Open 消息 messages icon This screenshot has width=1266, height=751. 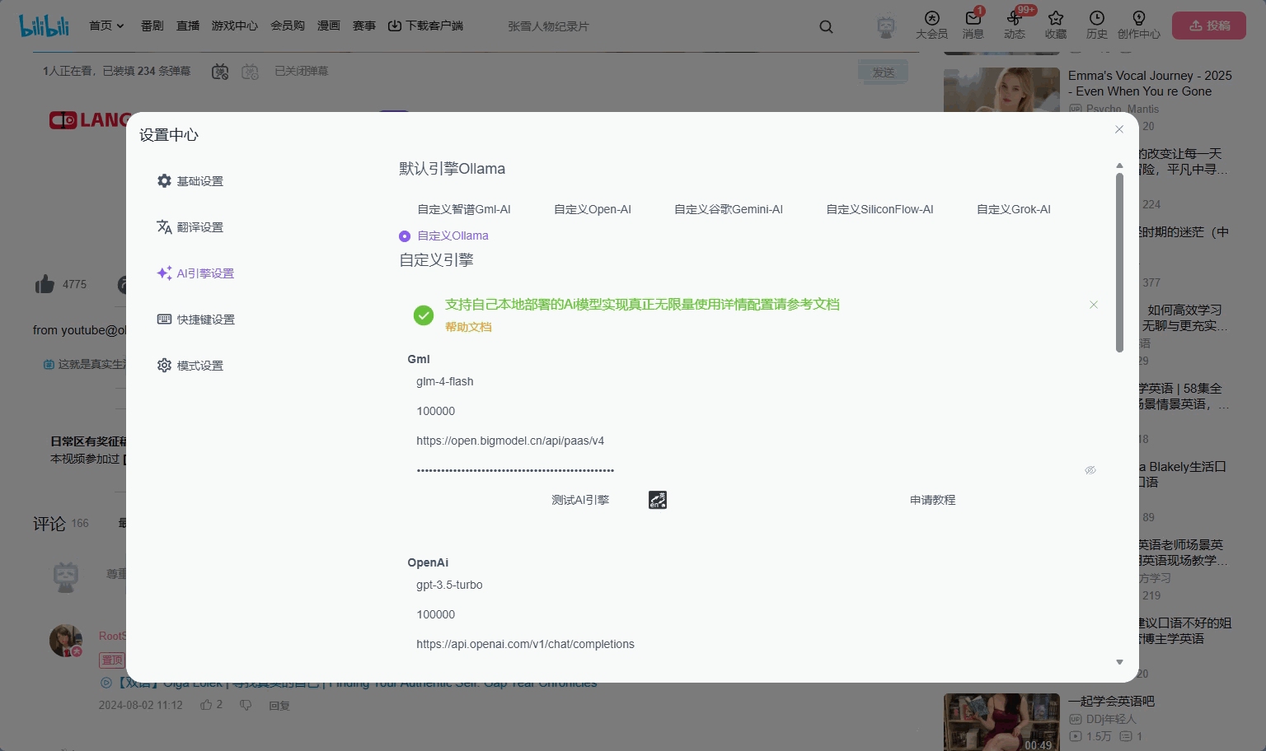coord(973,26)
